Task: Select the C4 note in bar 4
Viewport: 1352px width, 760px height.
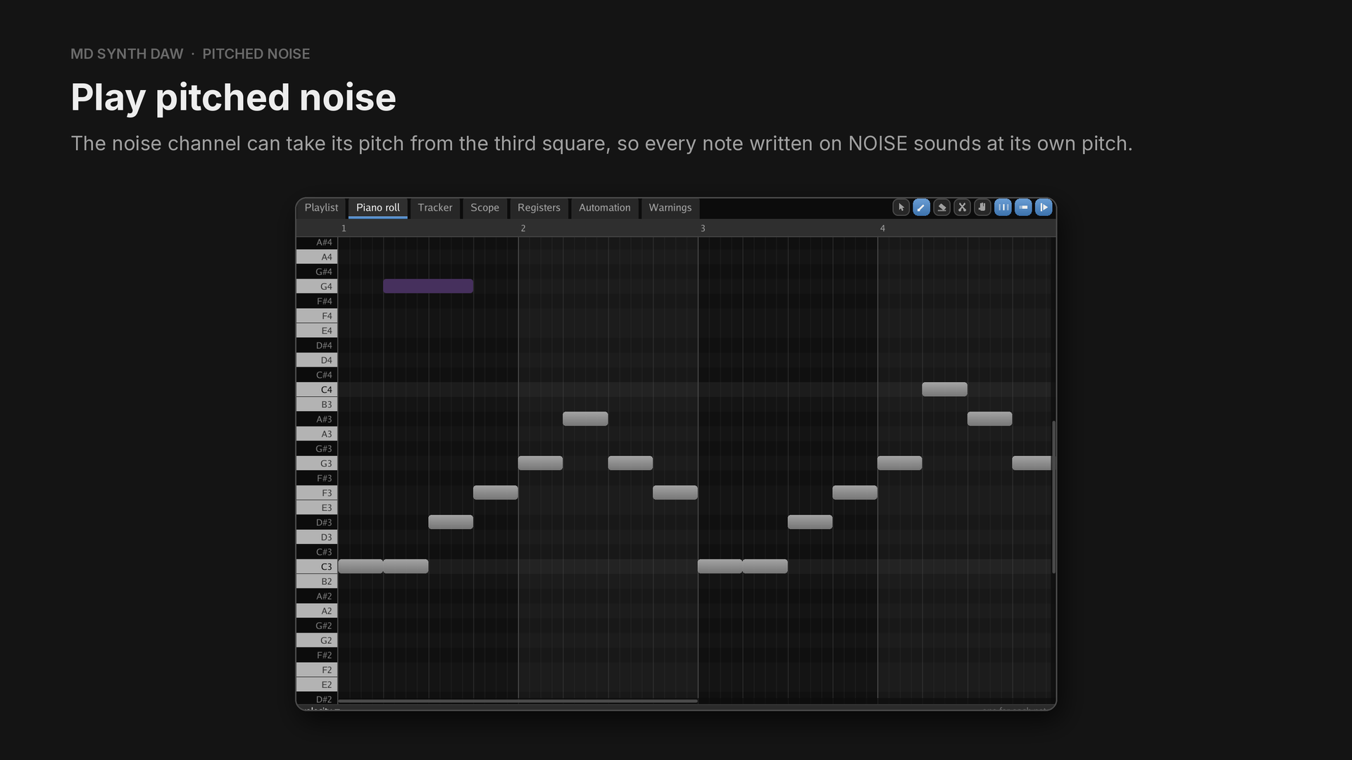Action: click(x=944, y=389)
